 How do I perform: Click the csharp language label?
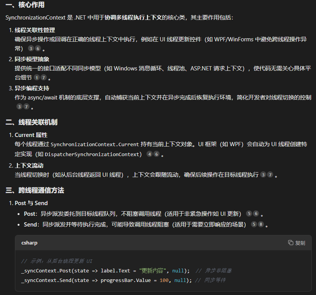point(29,243)
